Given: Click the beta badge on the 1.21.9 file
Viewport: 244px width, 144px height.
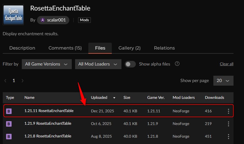Looking at the screenshot, I should coord(9,124).
